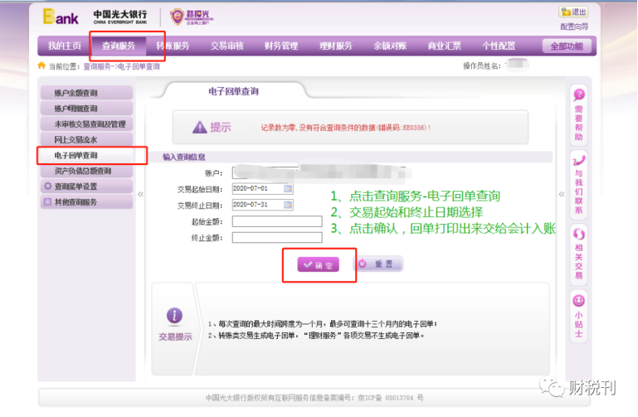Go to the 交易审核 tab
This screenshot has width=638, height=417.
point(227,46)
